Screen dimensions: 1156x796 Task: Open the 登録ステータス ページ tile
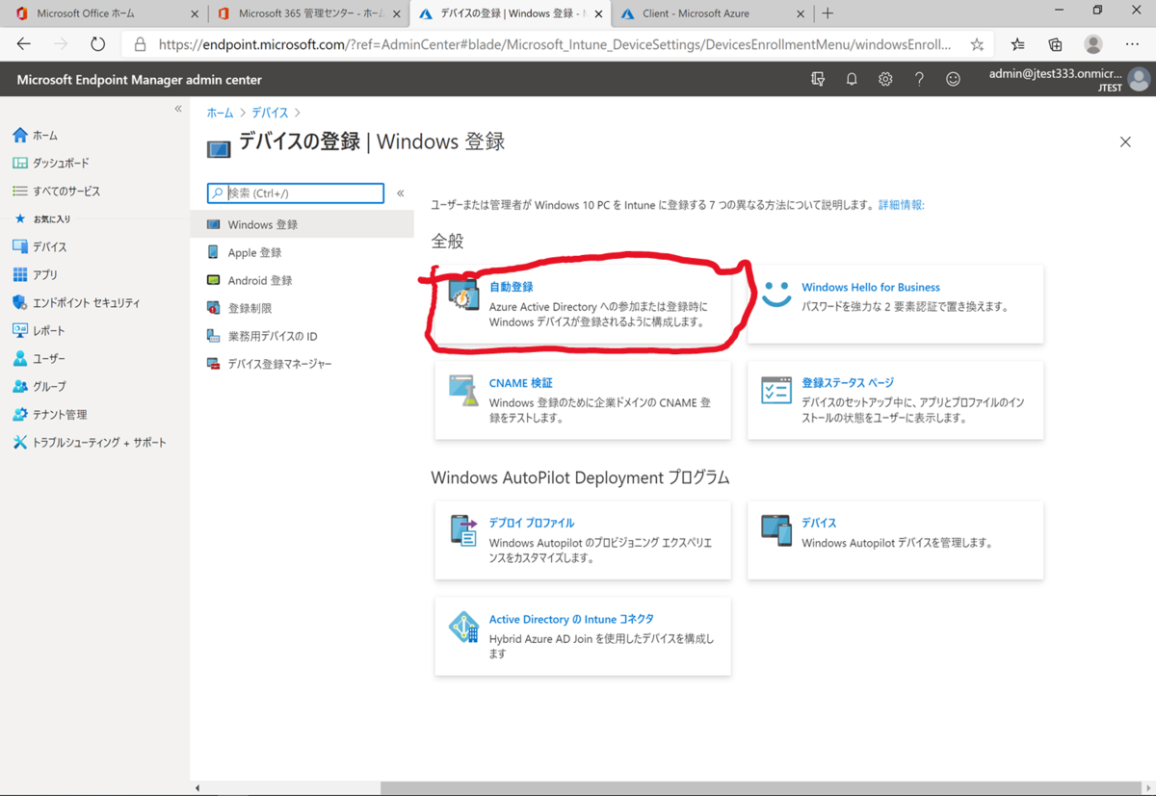(x=848, y=383)
